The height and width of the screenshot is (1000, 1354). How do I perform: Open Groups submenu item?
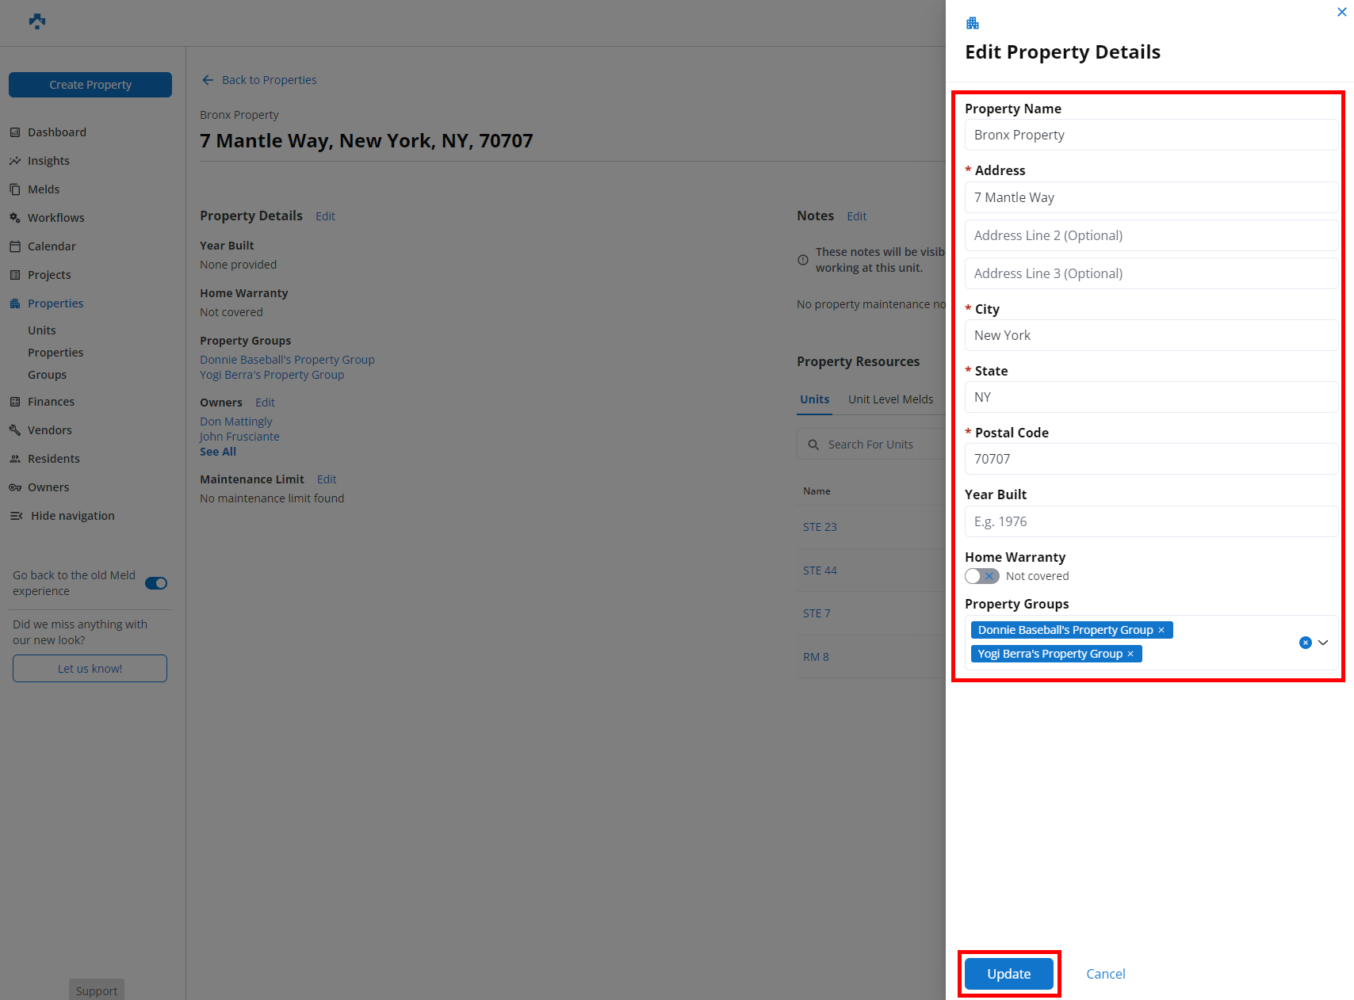coord(48,375)
